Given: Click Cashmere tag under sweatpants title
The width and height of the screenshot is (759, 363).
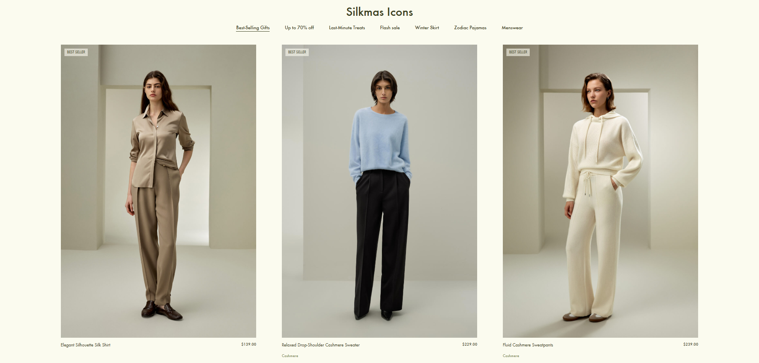Looking at the screenshot, I should click(511, 356).
